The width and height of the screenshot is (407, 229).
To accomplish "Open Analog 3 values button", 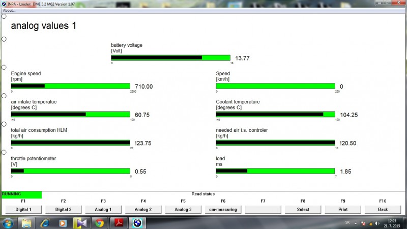I will 183,209.
